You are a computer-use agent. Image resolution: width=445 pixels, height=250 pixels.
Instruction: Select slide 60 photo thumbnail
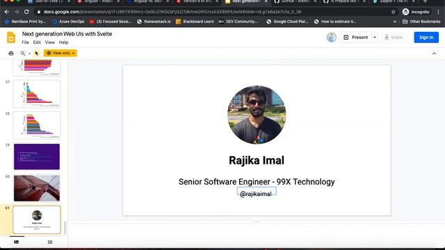pos(37,188)
